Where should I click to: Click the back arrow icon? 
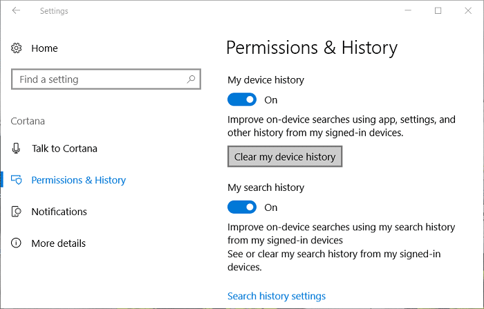point(16,11)
